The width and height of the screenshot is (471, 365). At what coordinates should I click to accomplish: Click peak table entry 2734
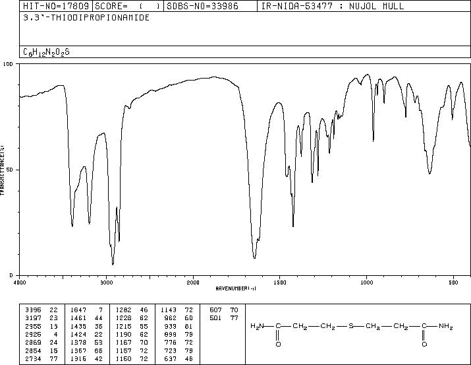(33, 358)
